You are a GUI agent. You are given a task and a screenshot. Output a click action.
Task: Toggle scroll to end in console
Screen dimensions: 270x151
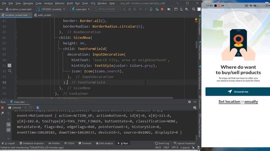pyautogui.click(x=8, y=130)
